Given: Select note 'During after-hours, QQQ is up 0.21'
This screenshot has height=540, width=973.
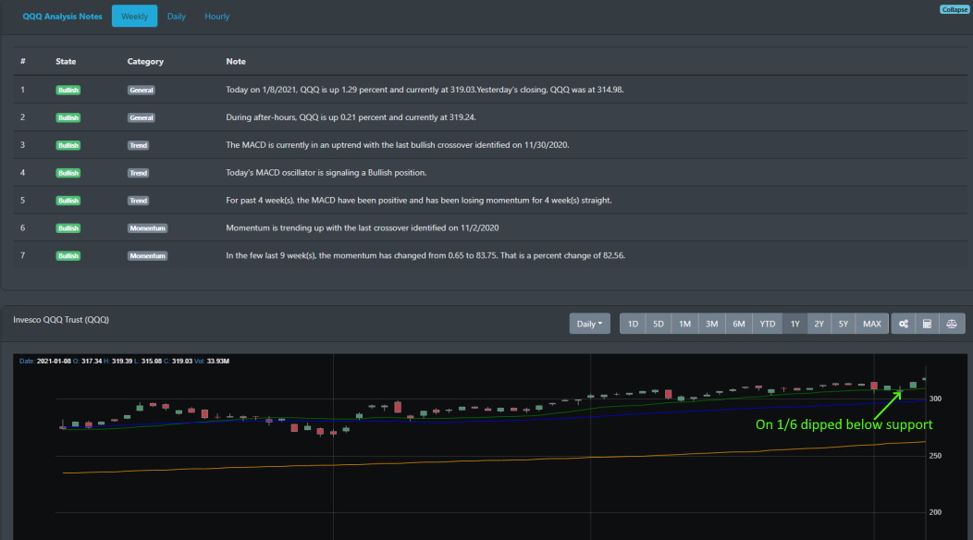Looking at the screenshot, I should pyautogui.click(x=351, y=117).
